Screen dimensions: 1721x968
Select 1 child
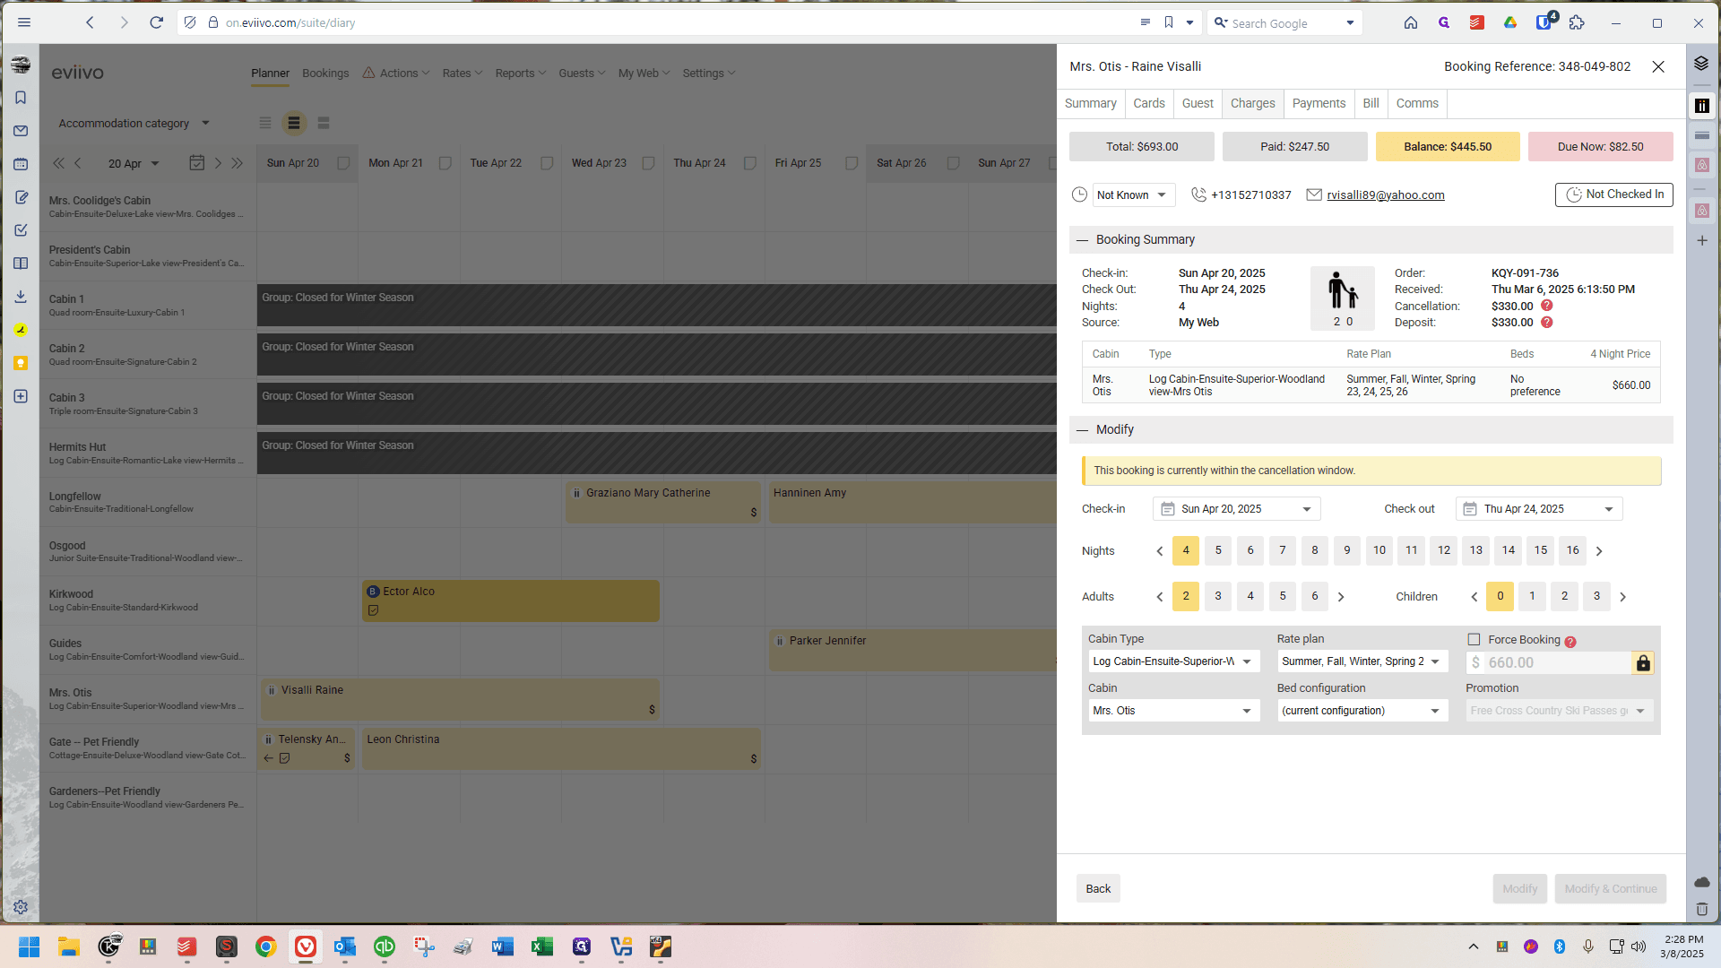coord(1532,596)
